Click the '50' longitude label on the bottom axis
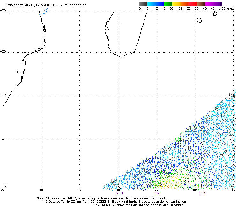The image size is (236, 207). point(156,190)
